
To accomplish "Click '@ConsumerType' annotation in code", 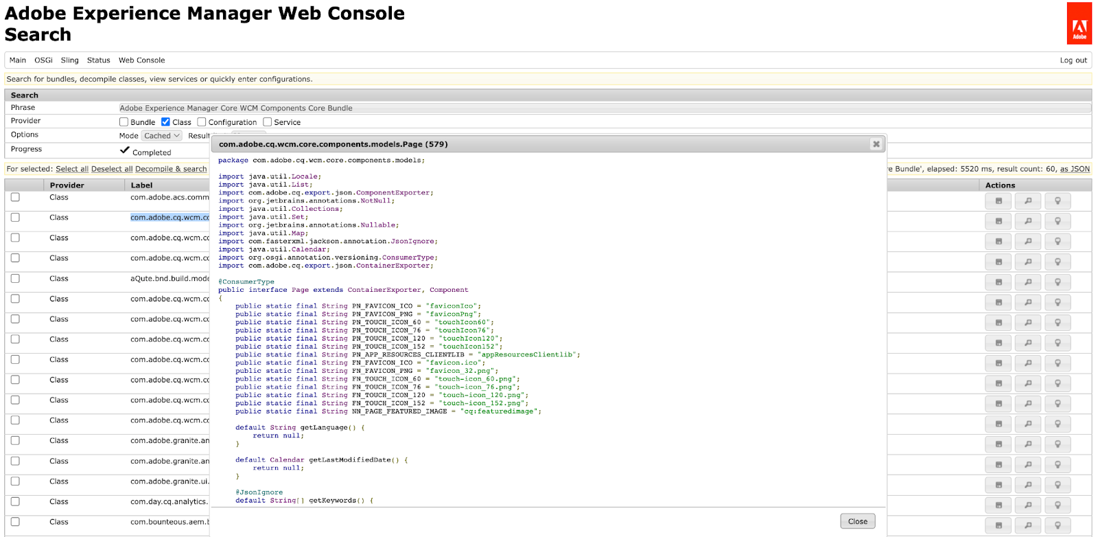I will [246, 282].
